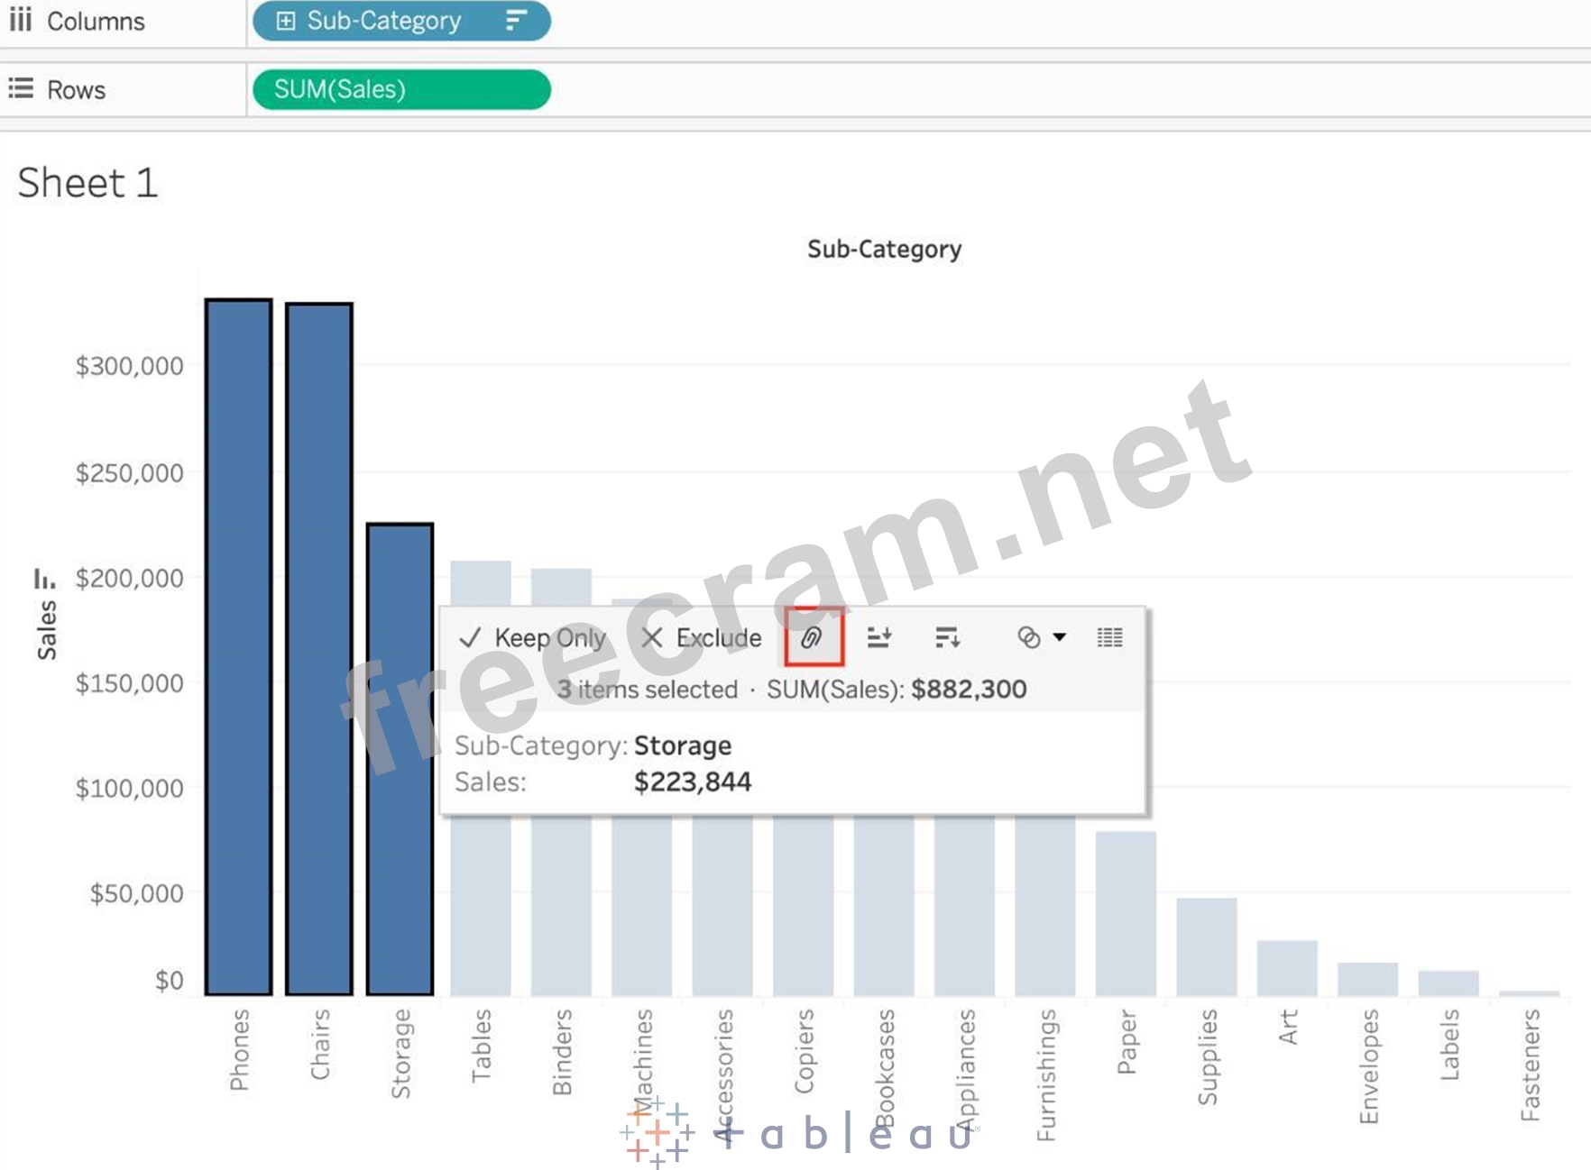
Task: Click the Columns shelf icon
Action: tap(21, 20)
